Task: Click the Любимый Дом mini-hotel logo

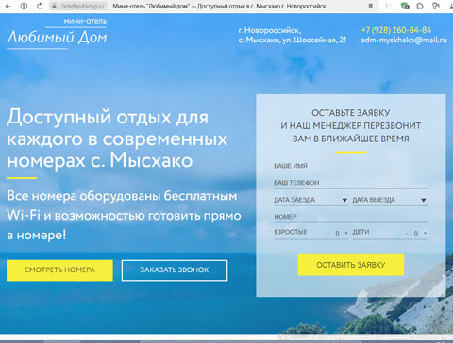Action: click(x=57, y=33)
